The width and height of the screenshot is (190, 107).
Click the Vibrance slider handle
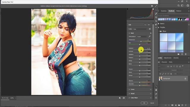tap(140, 82)
